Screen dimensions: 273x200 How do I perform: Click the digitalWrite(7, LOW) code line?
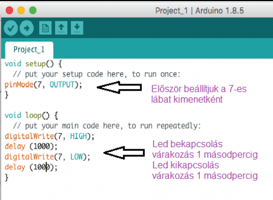(x=48, y=157)
